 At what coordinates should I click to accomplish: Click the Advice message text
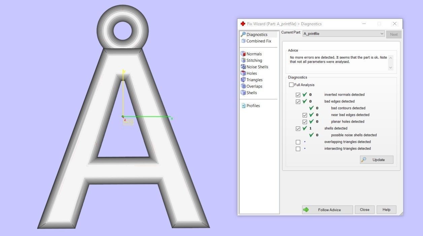(338, 60)
